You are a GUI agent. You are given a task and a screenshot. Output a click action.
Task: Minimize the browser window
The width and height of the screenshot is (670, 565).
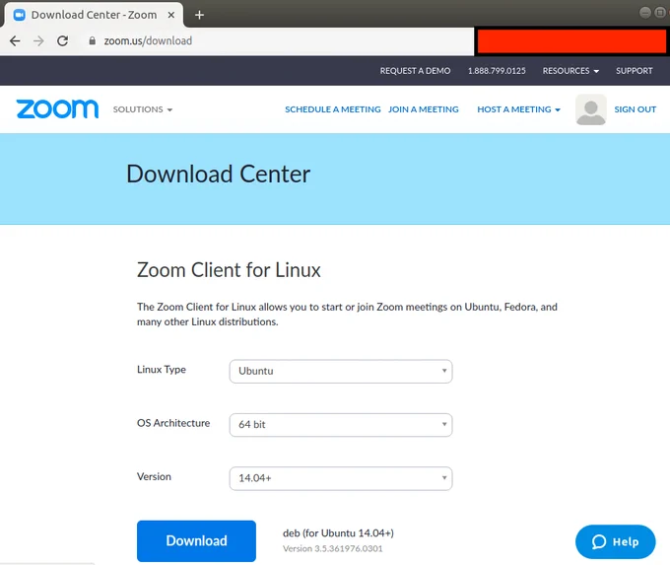pyautogui.click(x=645, y=13)
